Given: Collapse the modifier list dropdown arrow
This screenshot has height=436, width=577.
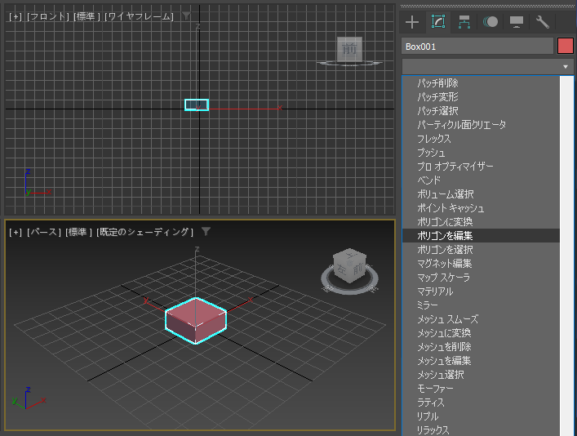Looking at the screenshot, I should 566,67.
